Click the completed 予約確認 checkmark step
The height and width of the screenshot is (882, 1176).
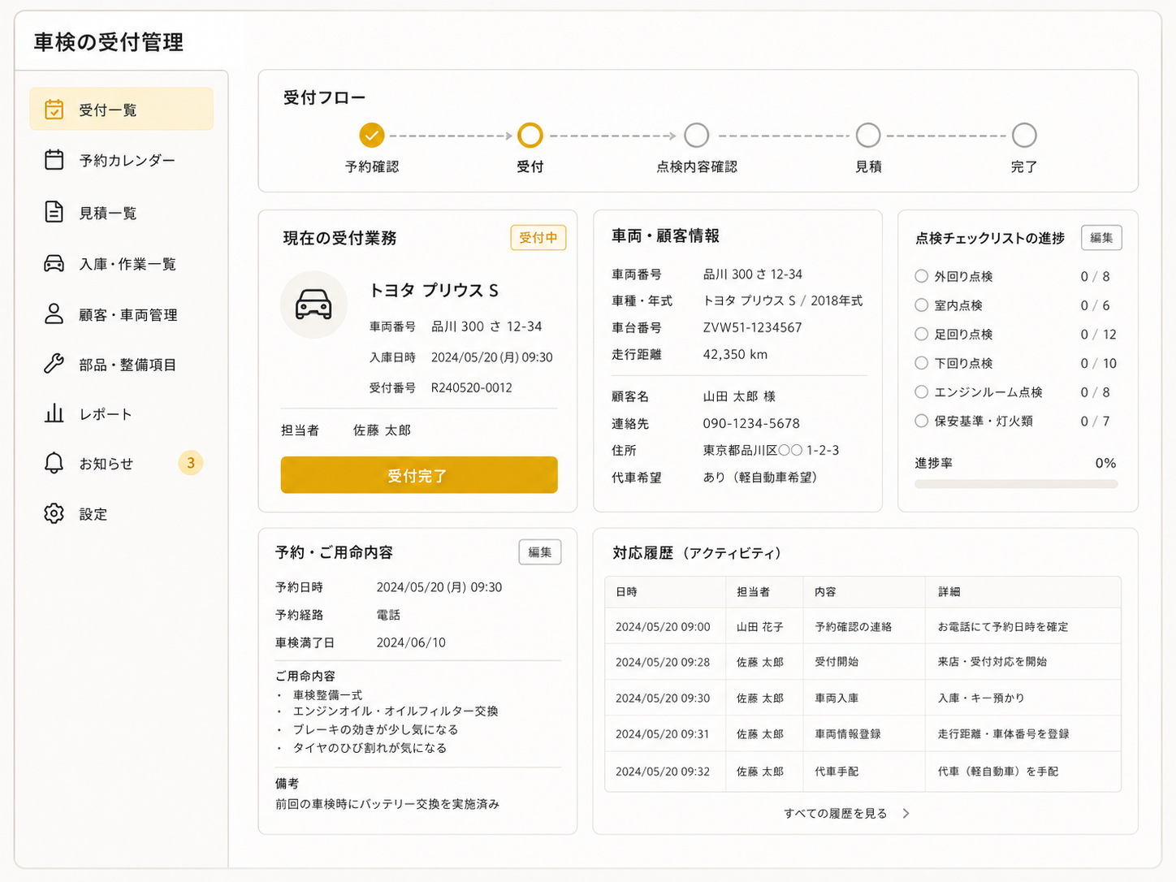click(371, 135)
